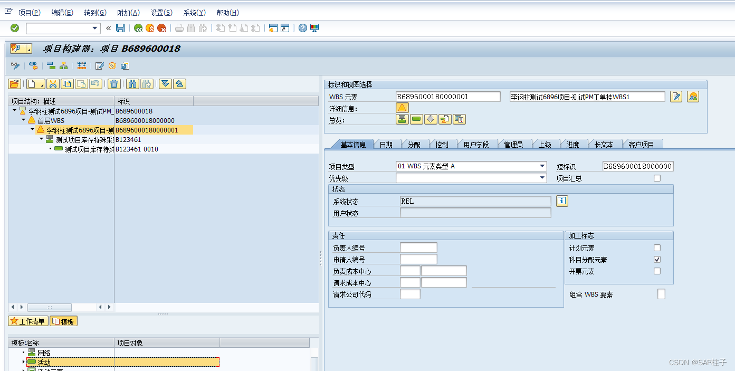Open the 编辑(E) menu
This screenshot has height=371, width=735.
tap(62, 13)
